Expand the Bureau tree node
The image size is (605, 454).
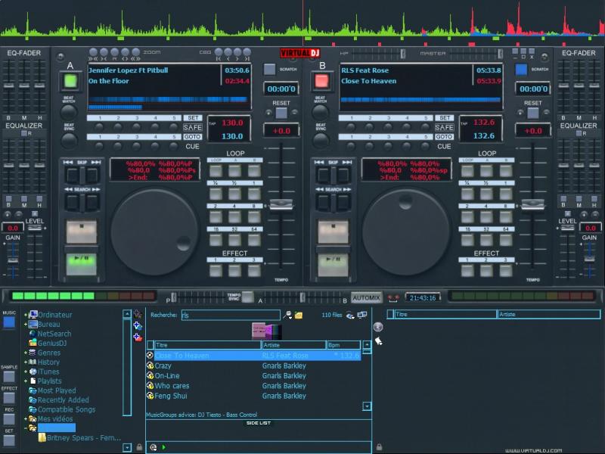click(26, 325)
